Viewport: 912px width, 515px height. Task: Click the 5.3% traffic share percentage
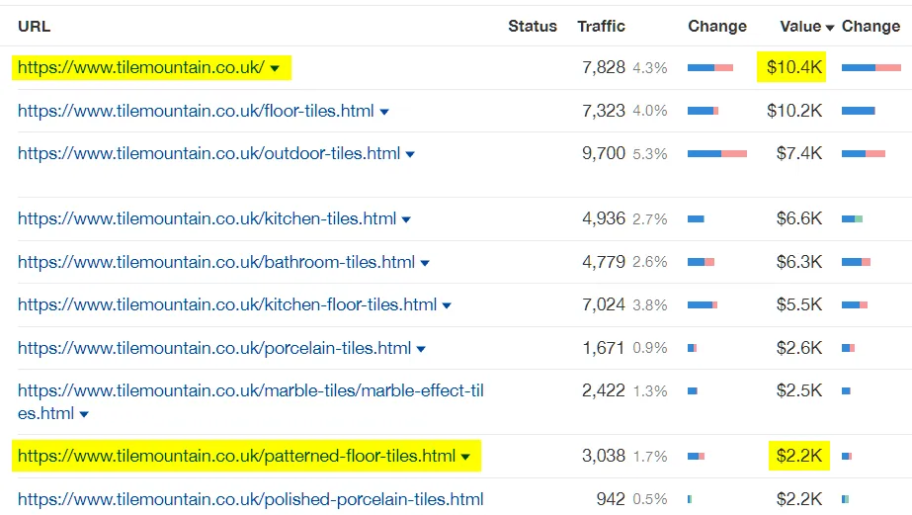click(x=650, y=154)
